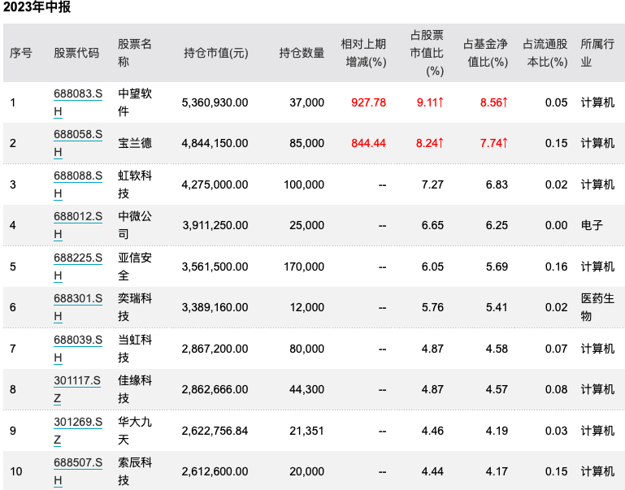Click the red ratio 8.24↑
This screenshot has width=625, height=490.
tap(430, 143)
